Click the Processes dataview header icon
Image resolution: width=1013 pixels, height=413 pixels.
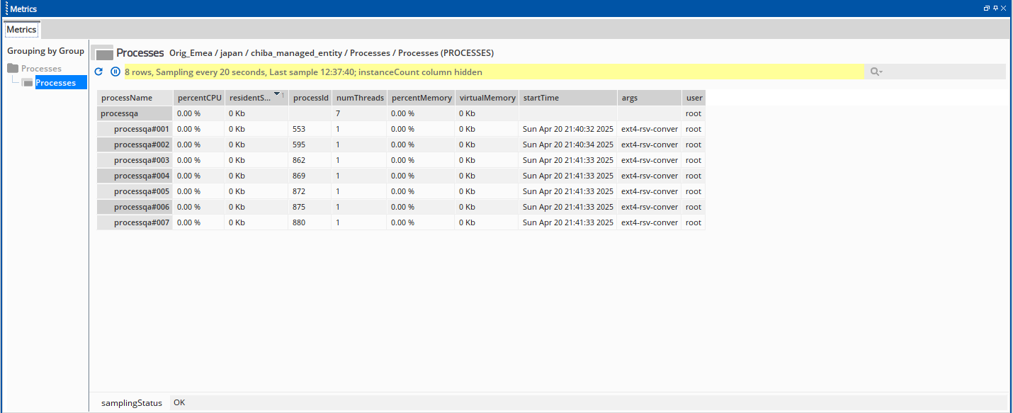[103, 53]
